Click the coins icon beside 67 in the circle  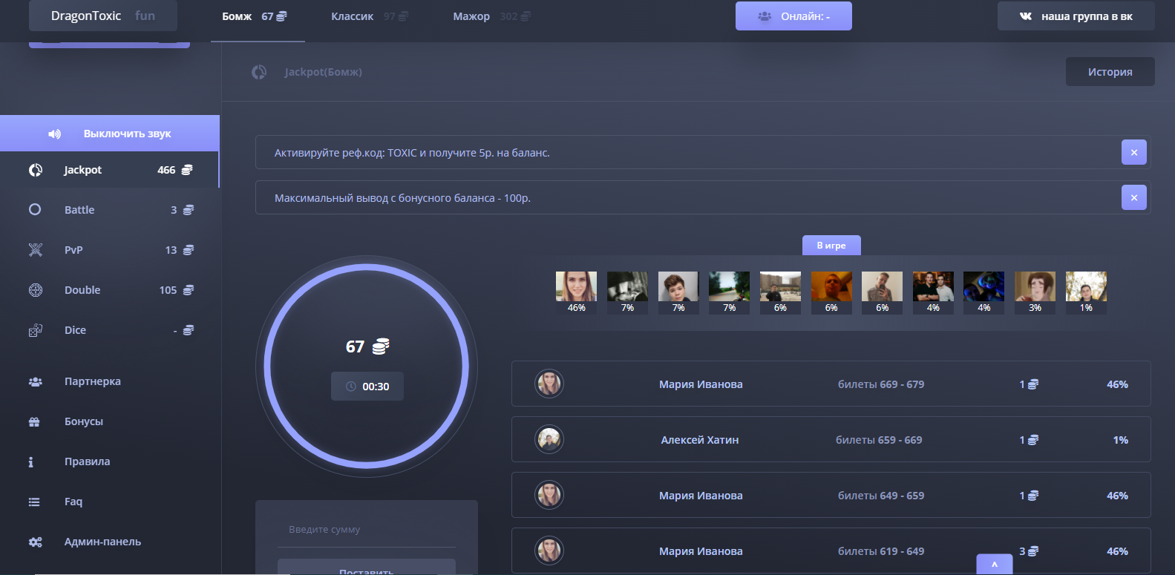coord(381,346)
